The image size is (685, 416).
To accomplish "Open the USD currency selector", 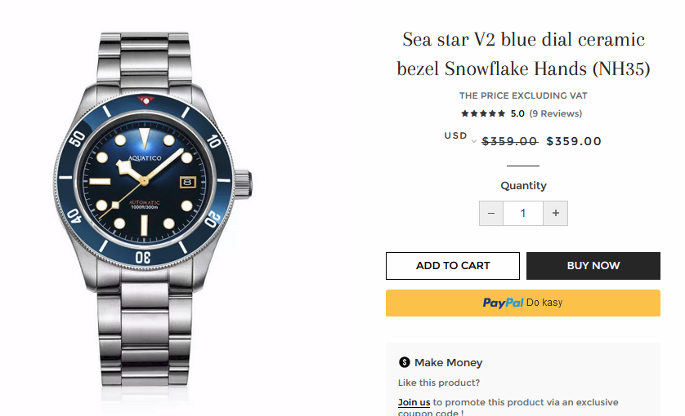I will pyautogui.click(x=459, y=137).
